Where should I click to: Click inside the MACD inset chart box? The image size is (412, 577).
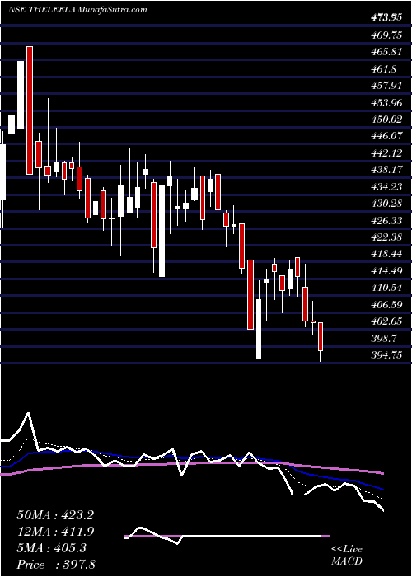(x=227, y=536)
